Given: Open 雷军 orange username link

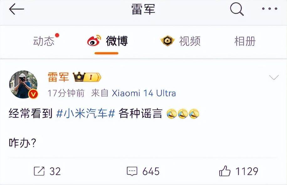Looking at the screenshot, I should [x=58, y=77].
